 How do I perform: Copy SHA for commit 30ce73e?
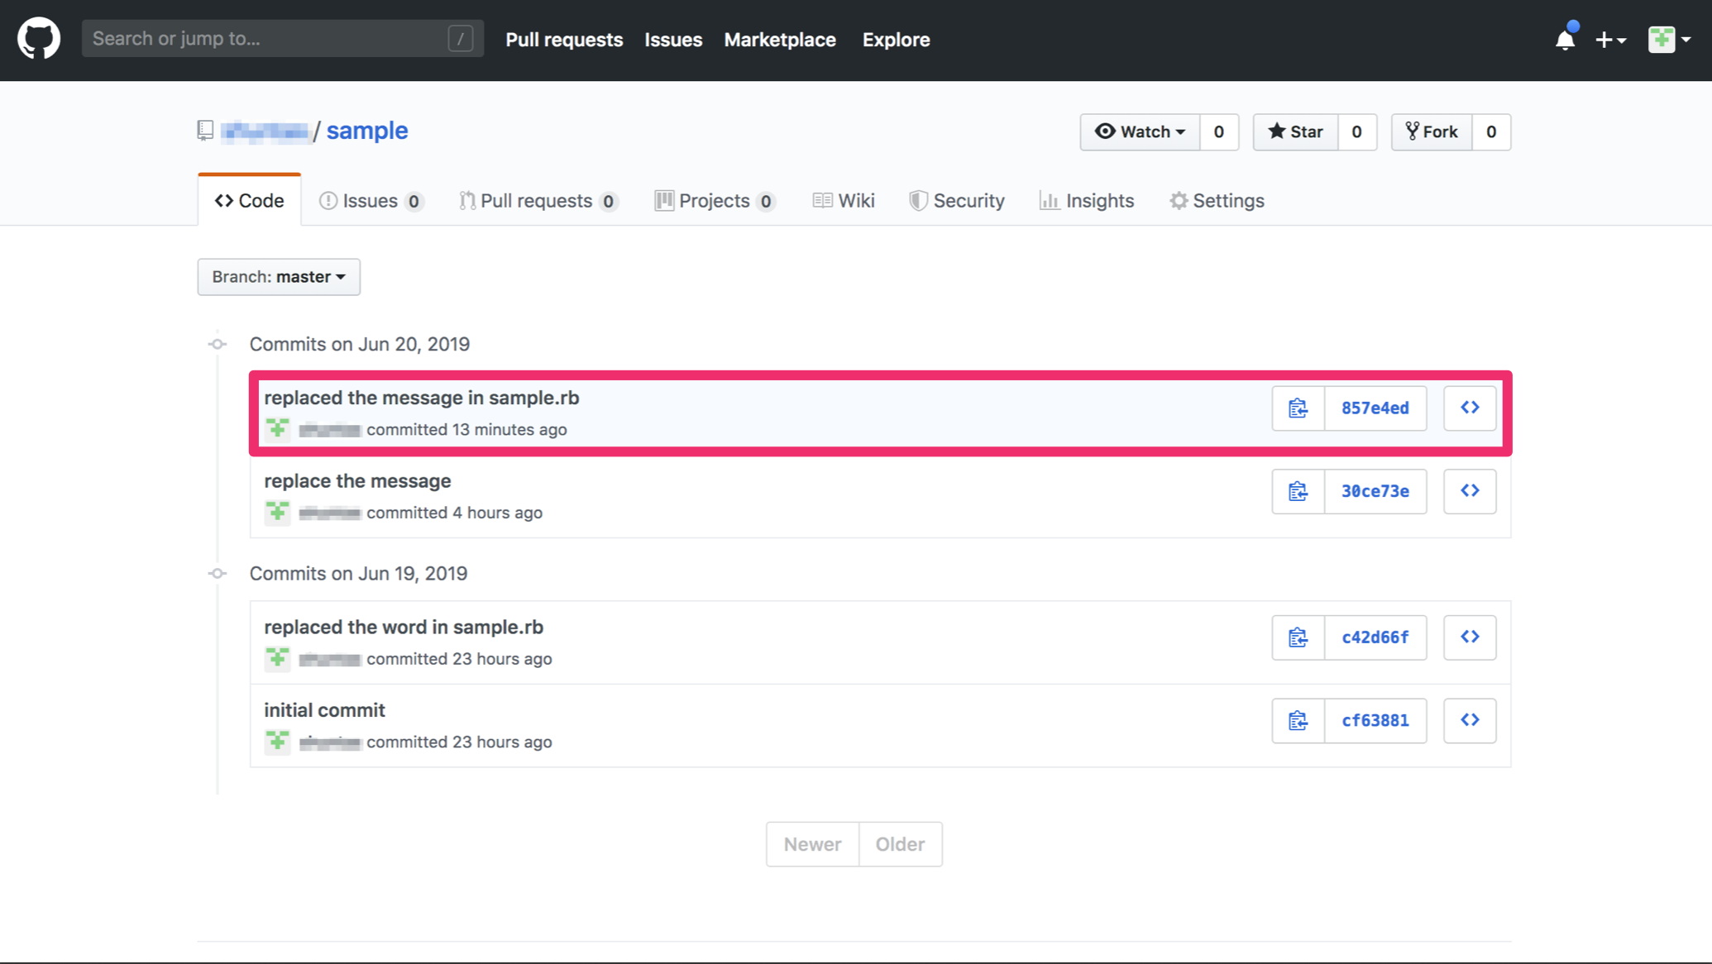coord(1298,492)
